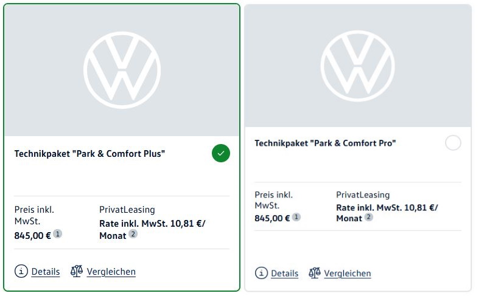Viewport: 487px width, 296px height.
Task: Click Vergleichen link on Comfort Pro card
Action: click(x=347, y=274)
